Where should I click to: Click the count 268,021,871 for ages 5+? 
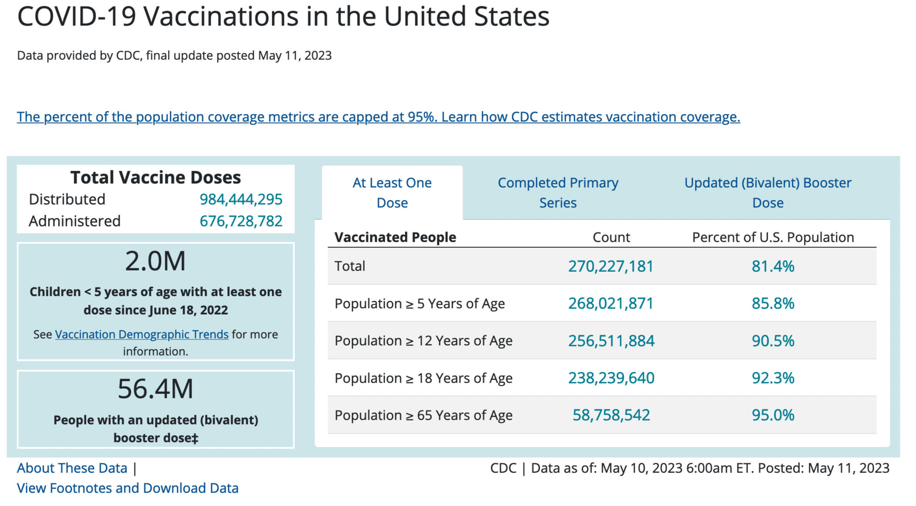[x=611, y=303]
